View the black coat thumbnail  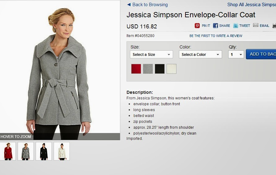coord(44,151)
